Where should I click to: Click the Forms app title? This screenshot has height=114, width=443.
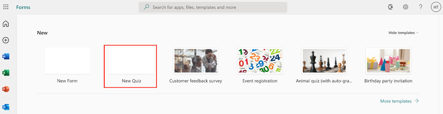(23, 7)
